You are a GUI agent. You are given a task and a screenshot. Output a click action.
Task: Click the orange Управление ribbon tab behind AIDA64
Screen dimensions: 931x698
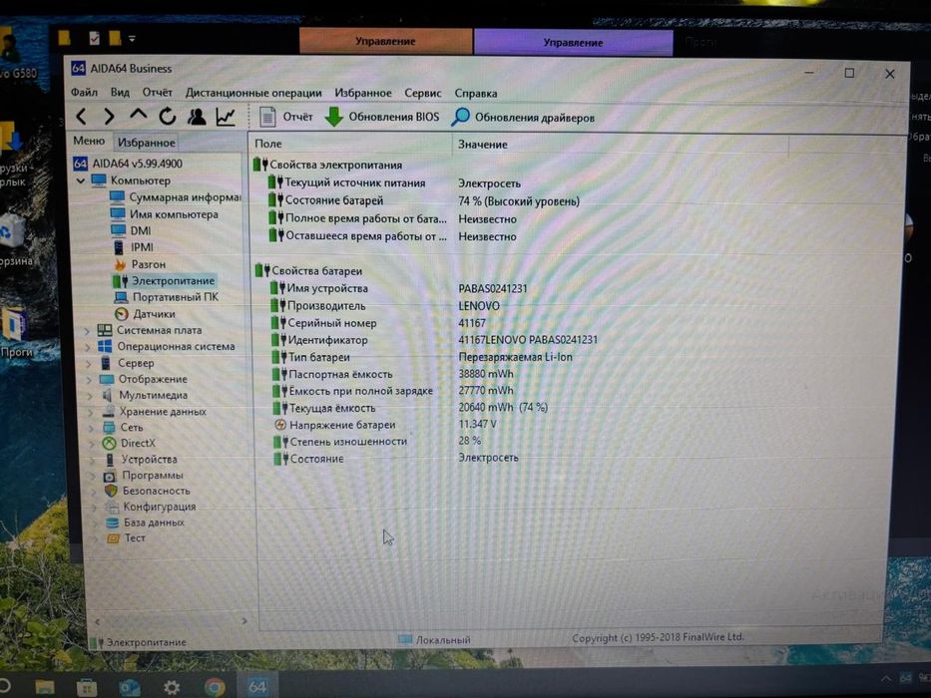385,41
